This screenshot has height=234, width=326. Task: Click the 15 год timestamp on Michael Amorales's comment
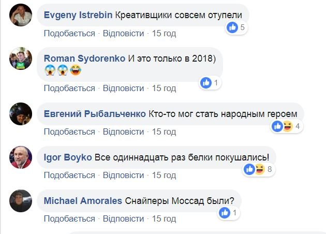click(x=164, y=219)
